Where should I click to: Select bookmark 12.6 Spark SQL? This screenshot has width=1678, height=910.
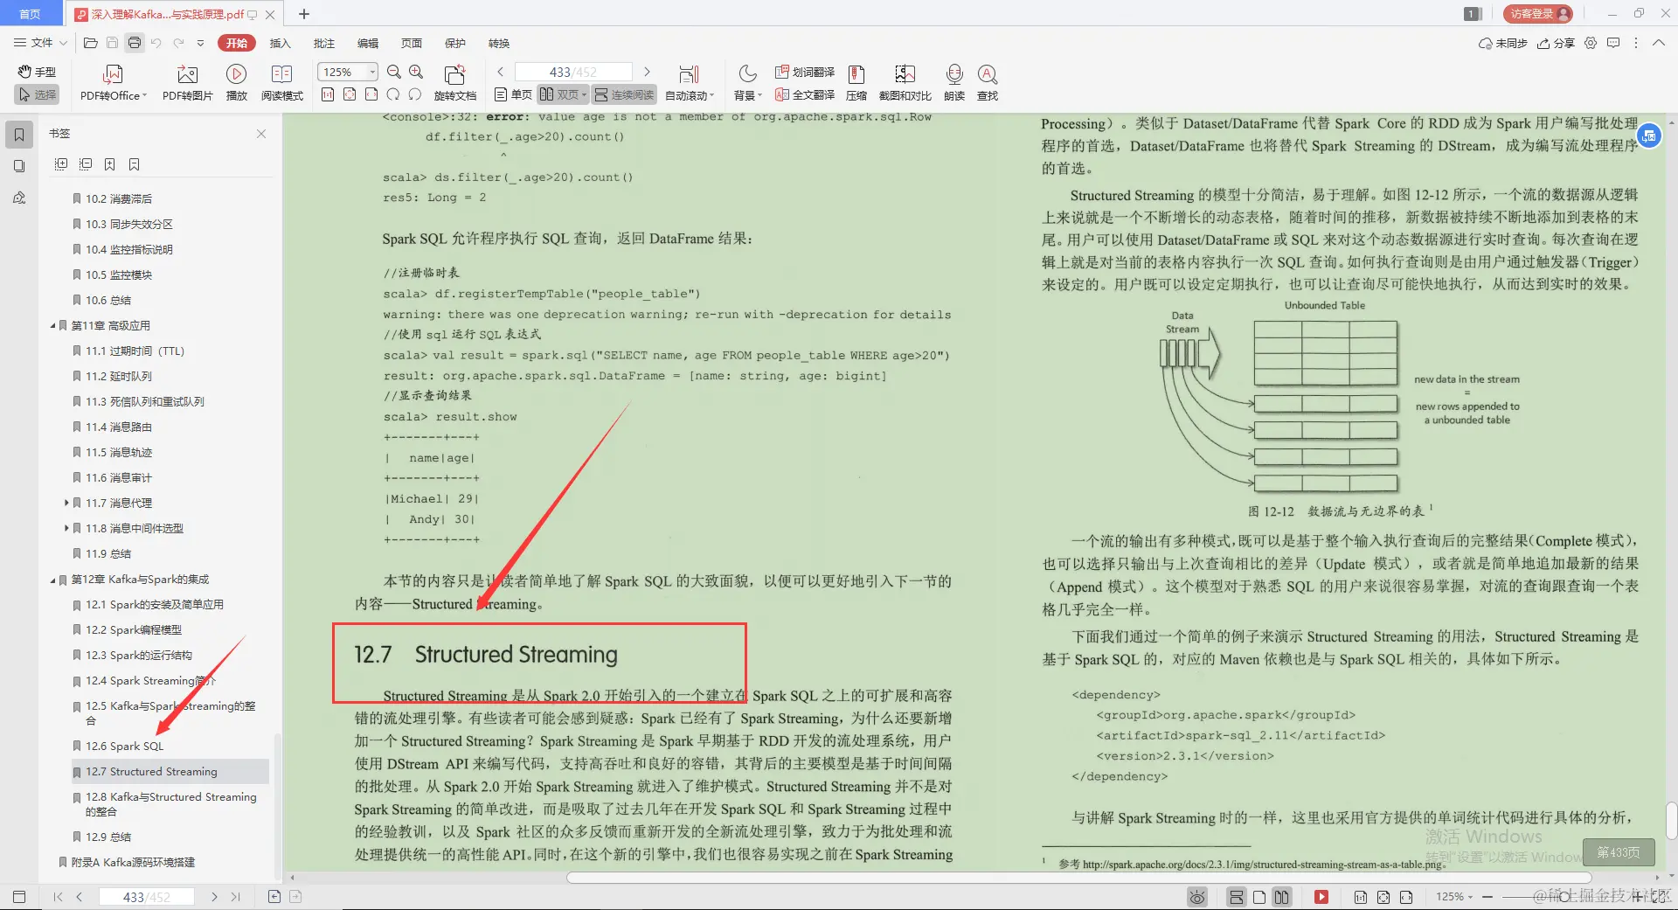(126, 746)
